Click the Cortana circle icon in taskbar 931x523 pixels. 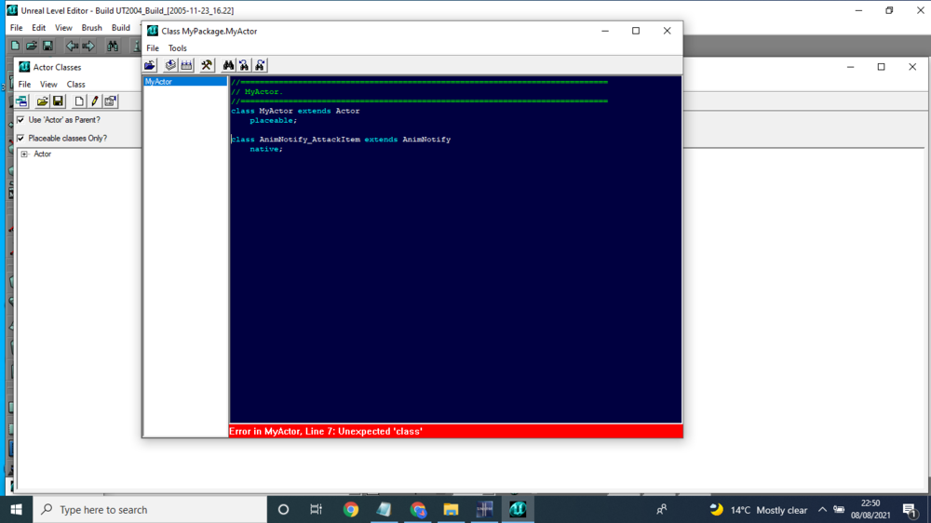(283, 509)
